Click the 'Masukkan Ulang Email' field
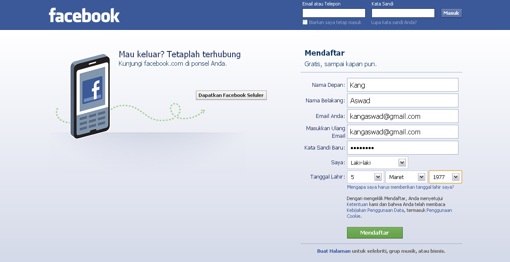Viewport: 510px width, 262px height. coord(402,131)
